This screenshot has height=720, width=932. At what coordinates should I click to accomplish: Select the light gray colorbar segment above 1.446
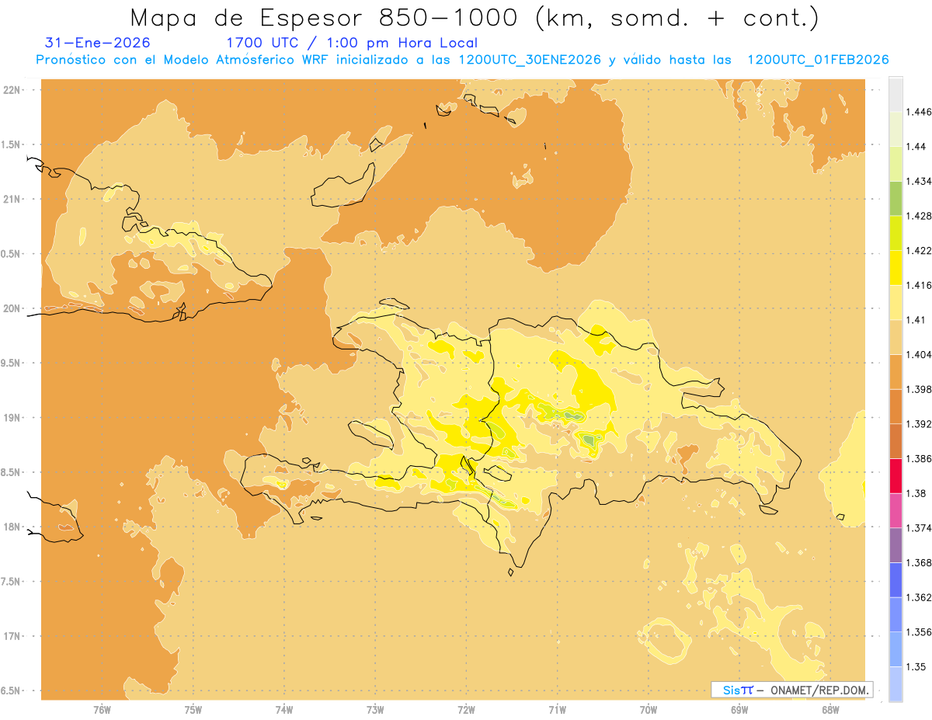(x=895, y=94)
